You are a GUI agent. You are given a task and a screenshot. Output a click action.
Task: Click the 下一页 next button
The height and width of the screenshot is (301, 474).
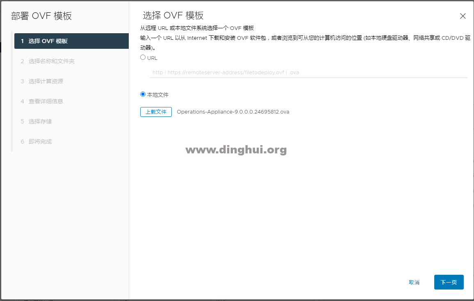tap(449, 282)
